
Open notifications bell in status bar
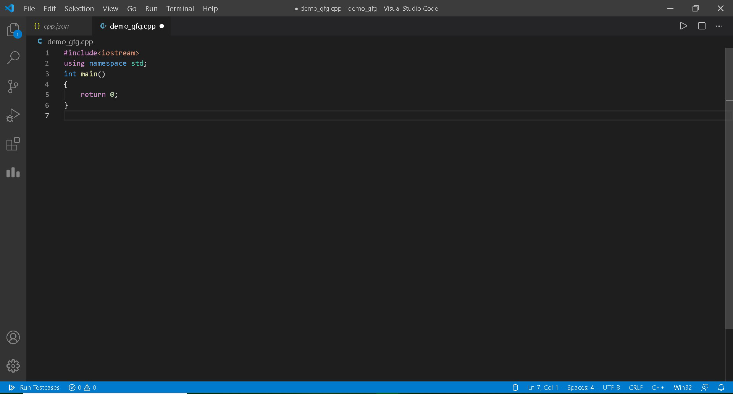pos(721,388)
